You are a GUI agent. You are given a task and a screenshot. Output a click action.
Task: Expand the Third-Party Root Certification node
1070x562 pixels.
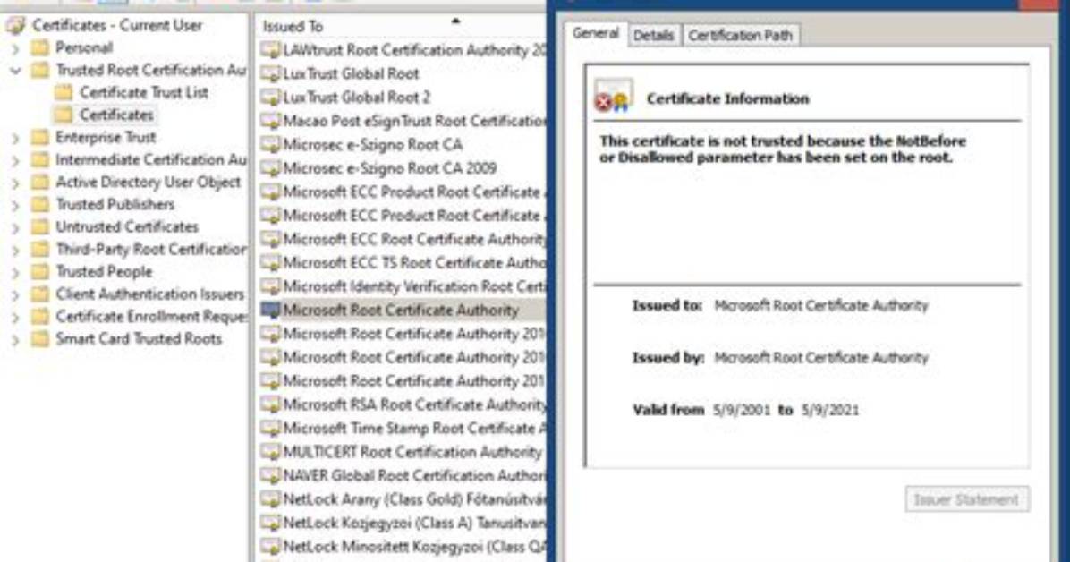(x=15, y=250)
